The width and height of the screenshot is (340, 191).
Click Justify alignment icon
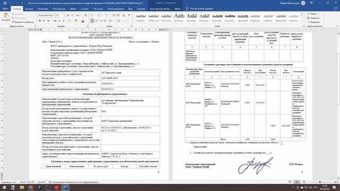[x=105, y=21]
